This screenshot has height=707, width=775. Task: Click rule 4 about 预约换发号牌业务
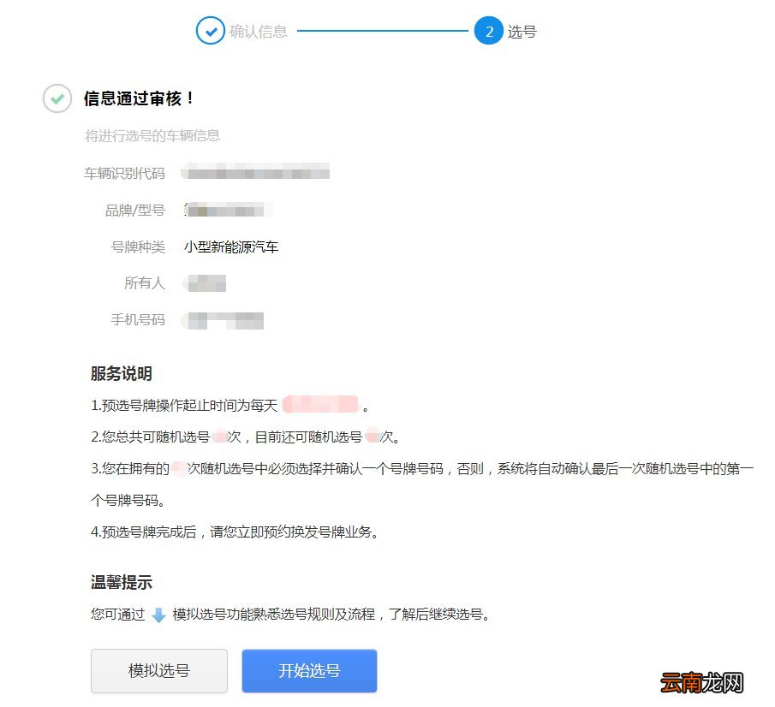[x=235, y=532]
